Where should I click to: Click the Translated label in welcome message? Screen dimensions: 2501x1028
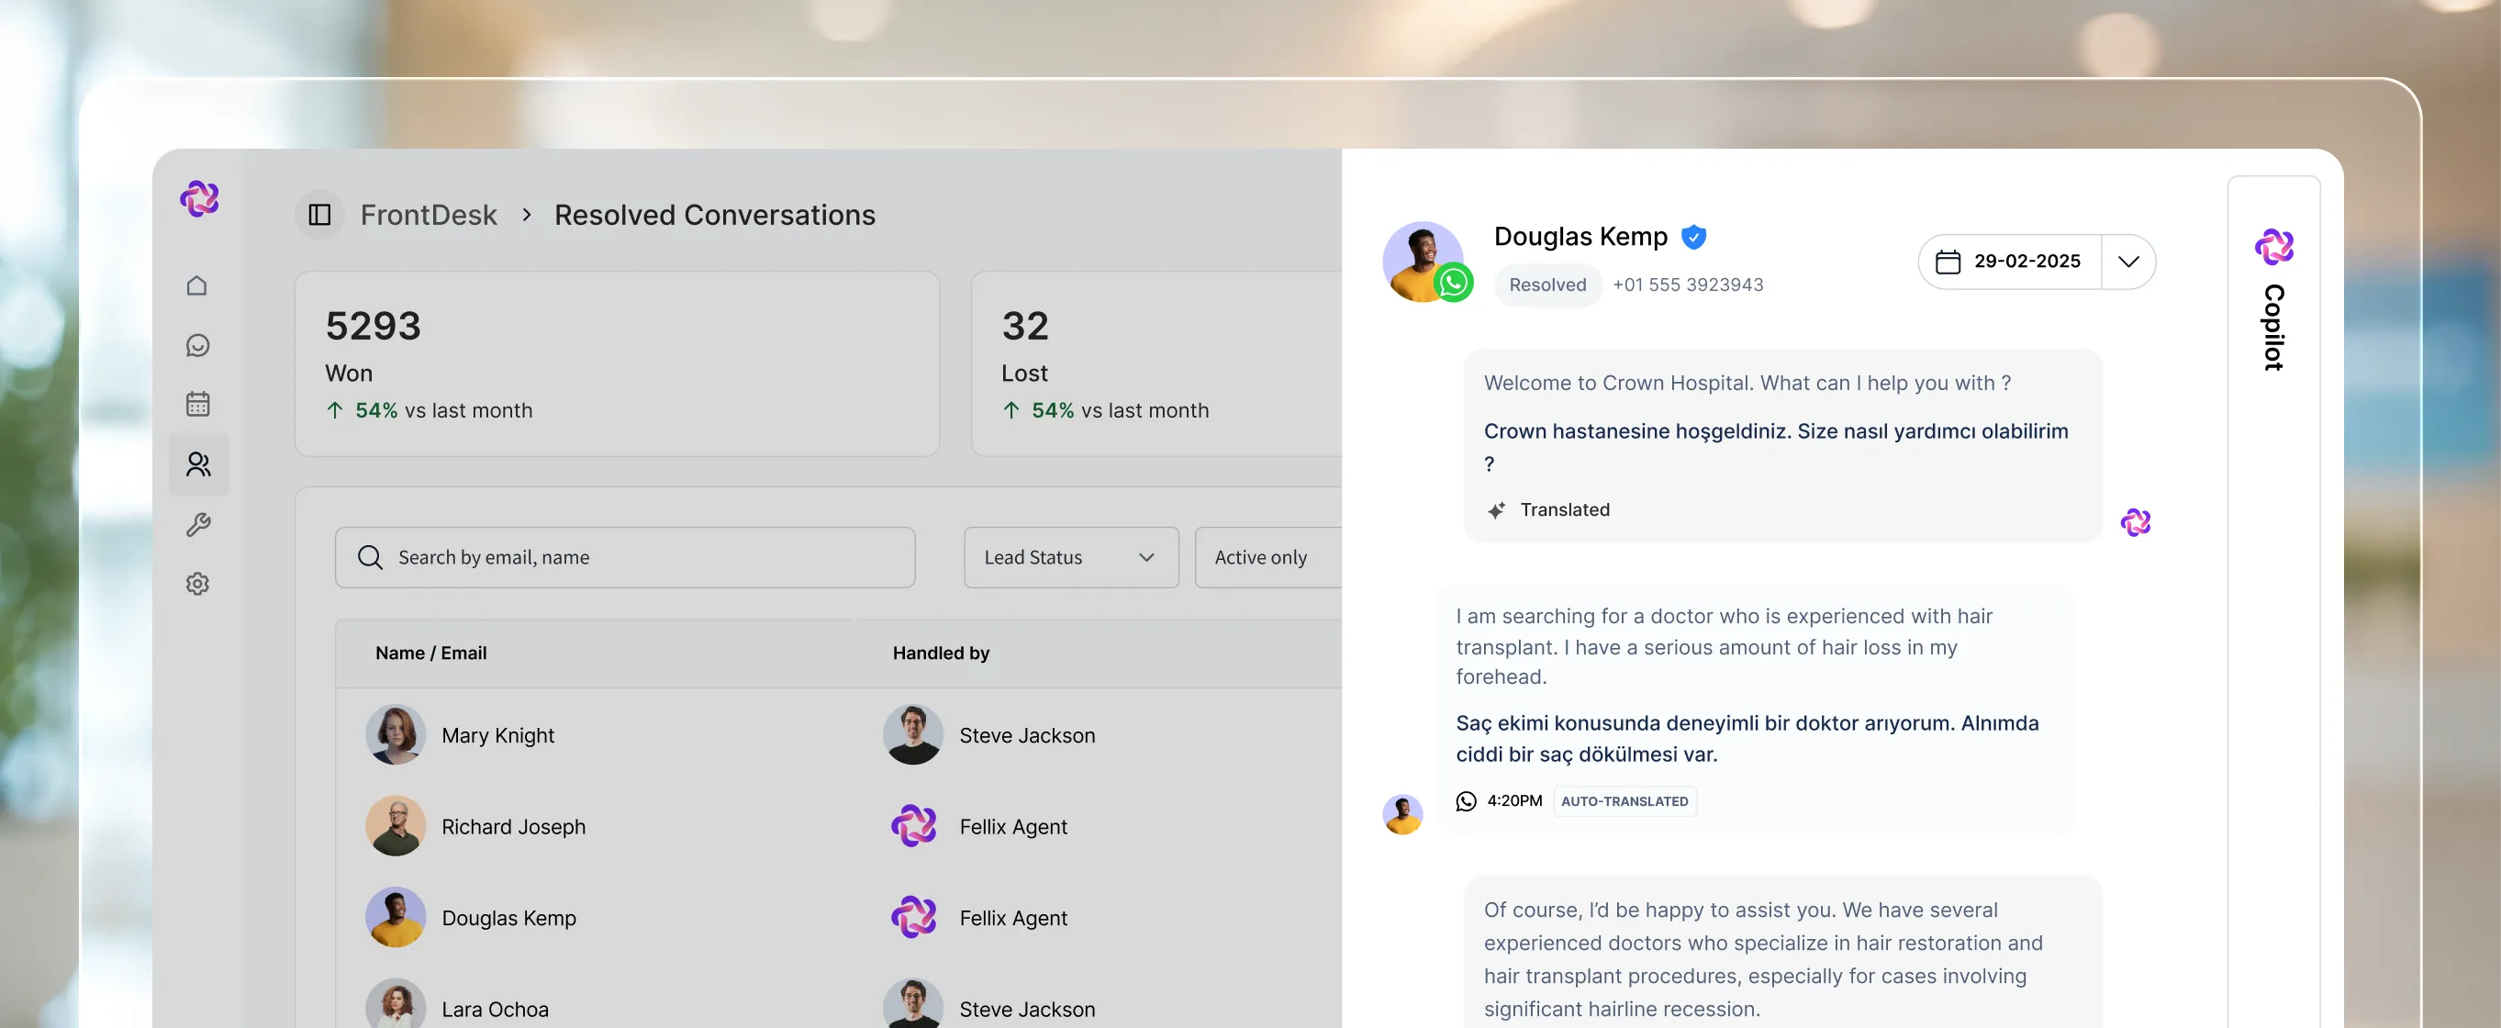tap(1565, 509)
